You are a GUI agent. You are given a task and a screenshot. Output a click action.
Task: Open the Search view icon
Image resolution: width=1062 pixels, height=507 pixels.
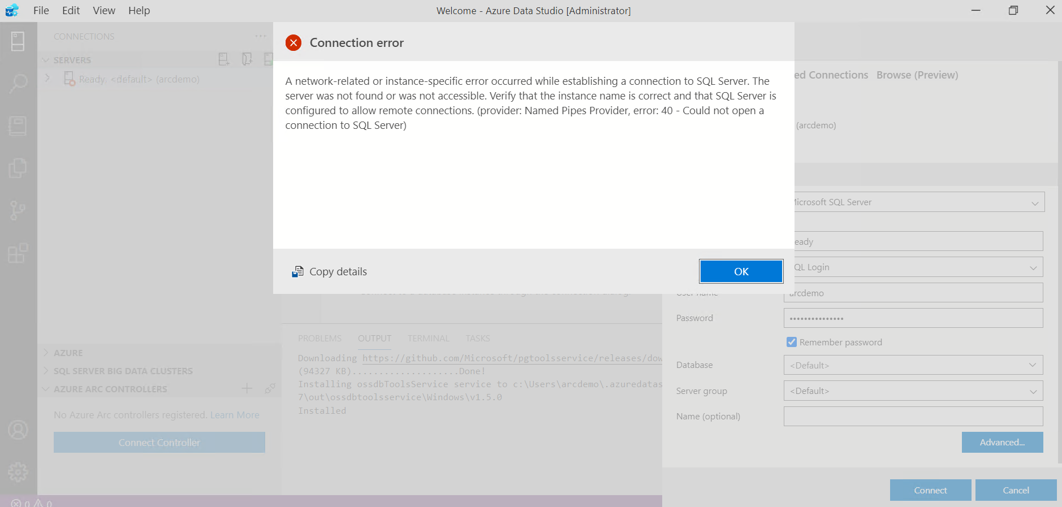coord(18,84)
